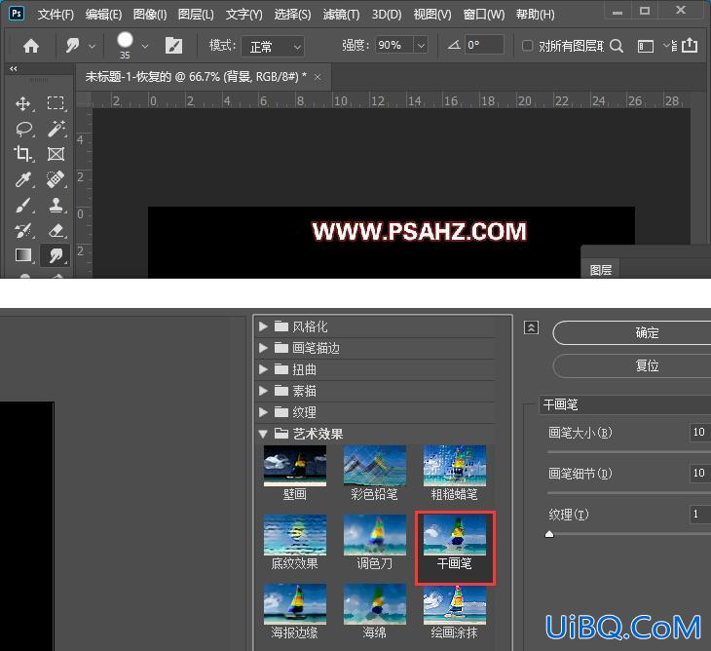Collapse the filter gallery thumbnails panel

(531, 327)
